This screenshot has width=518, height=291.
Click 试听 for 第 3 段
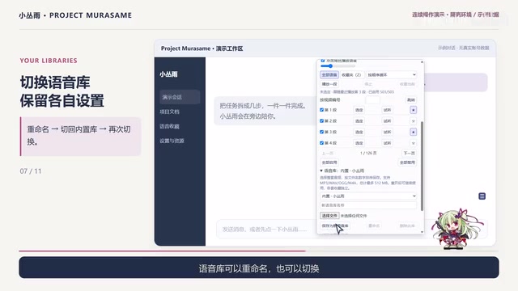387,132
